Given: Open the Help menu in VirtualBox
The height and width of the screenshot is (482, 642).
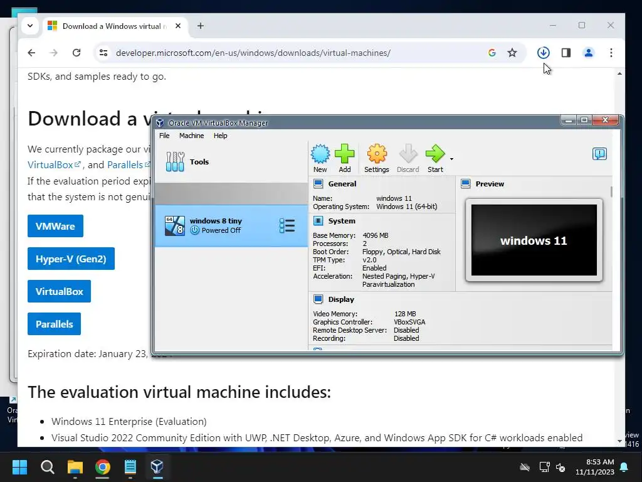Looking at the screenshot, I should [220, 136].
